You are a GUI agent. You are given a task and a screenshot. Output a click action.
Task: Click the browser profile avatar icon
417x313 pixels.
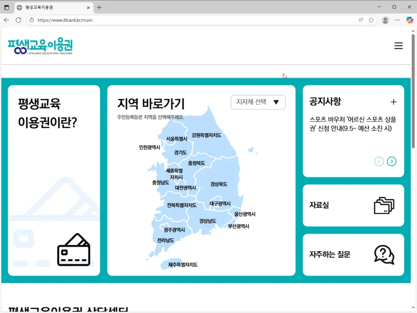coord(385,20)
